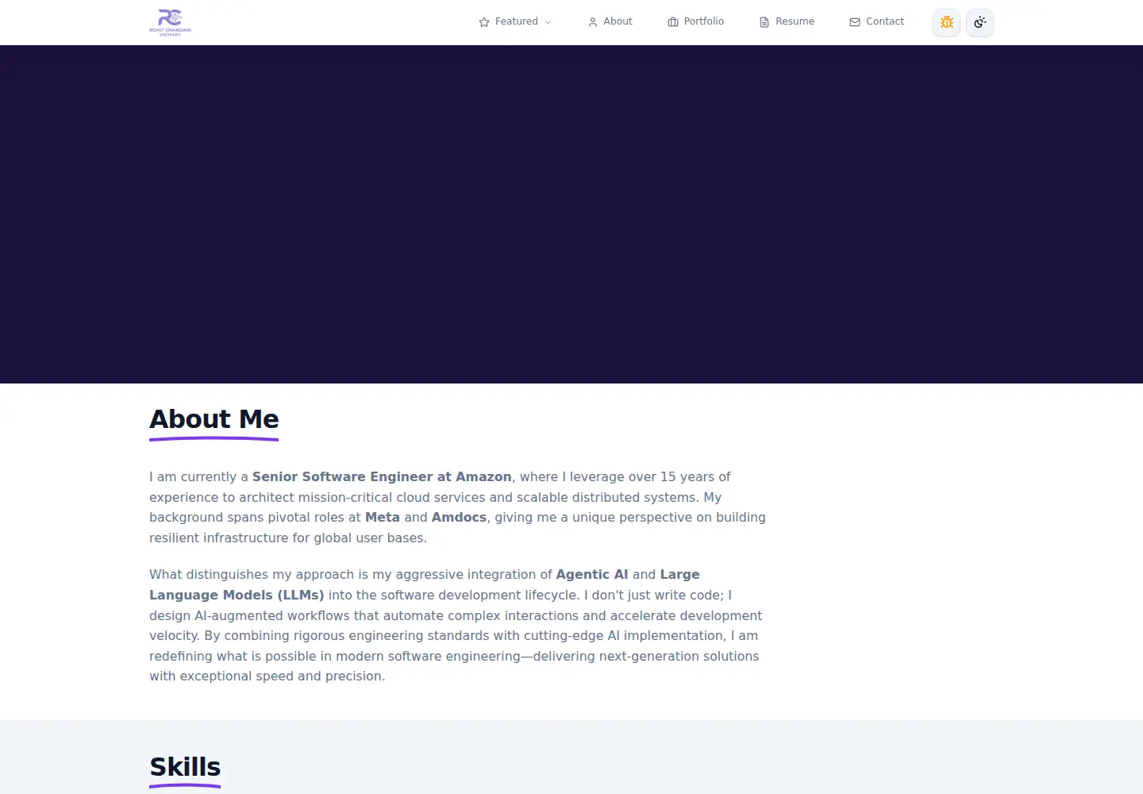Open the Contact nav link
The width and height of the screenshot is (1143, 794).
[876, 21]
